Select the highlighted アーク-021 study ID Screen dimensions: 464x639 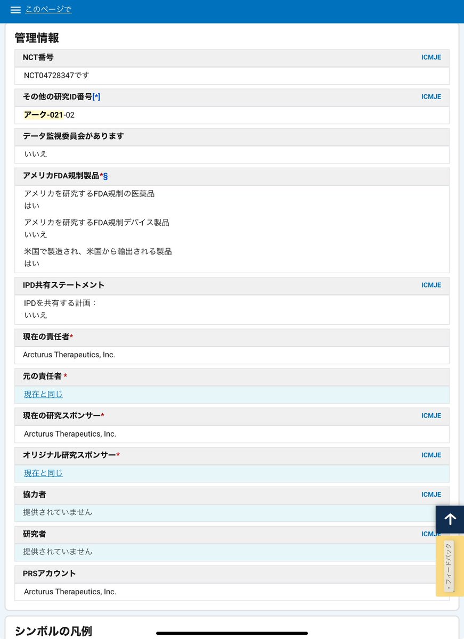pyautogui.click(x=44, y=115)
